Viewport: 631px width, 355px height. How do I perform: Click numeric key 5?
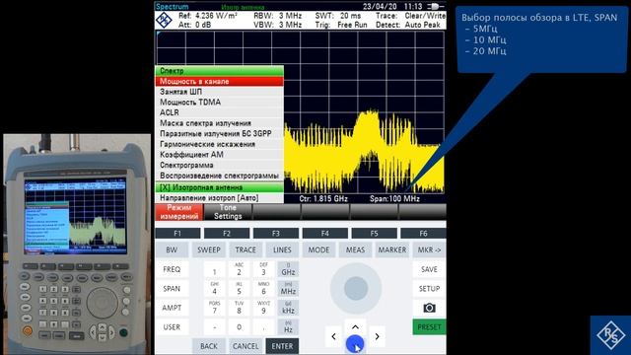point(239,289)
